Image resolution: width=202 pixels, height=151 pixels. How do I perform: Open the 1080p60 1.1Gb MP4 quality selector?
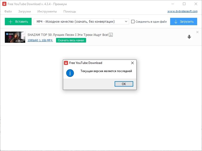click(x=40, y=40)
